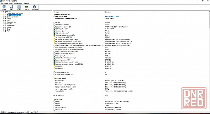The width and height of the screenshot is (210, 114).
Task: Open the Мониторинг menu
Action: (x=18, y=3)
